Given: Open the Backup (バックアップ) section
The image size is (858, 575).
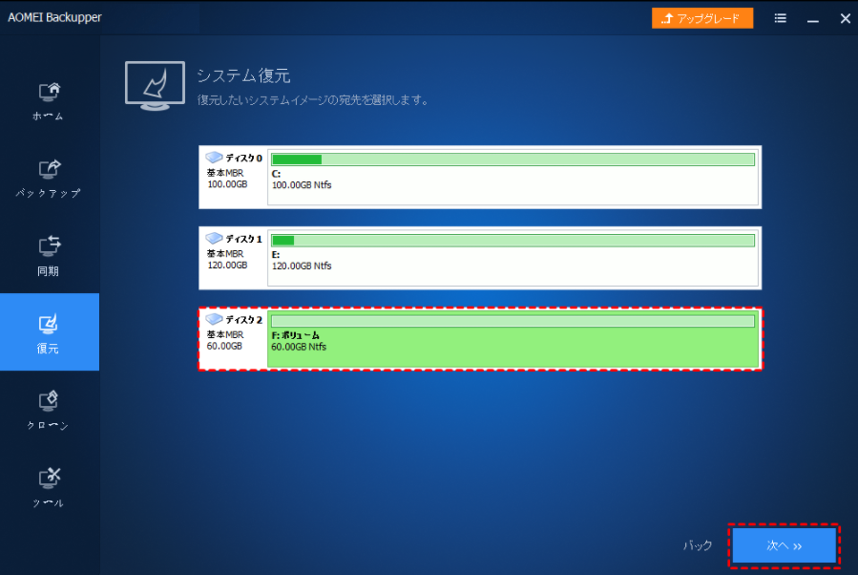Looking at the screenshot, I should [49, 178].
